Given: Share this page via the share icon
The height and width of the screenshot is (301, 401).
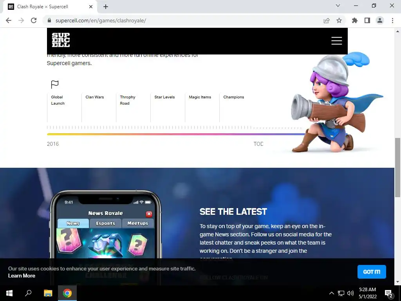Looking at the screenshot, I should tap(327, 20).
